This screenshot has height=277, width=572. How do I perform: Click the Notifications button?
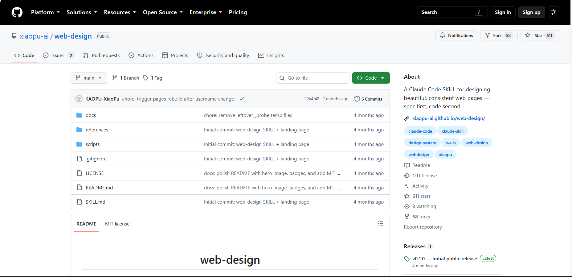pyautogui.click(x=456, y=35)
